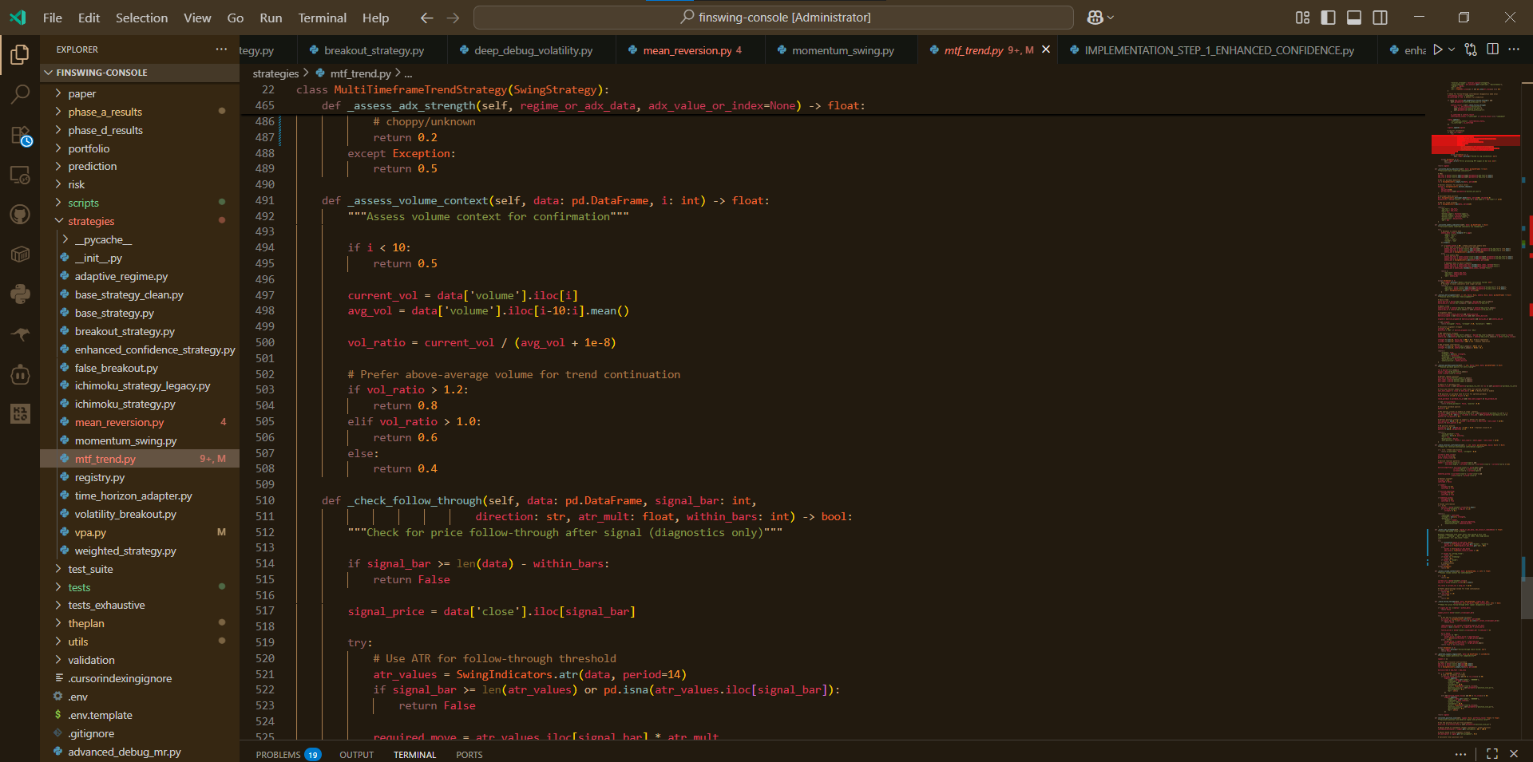The height and width of the screenshot is (762, 1533).
Task: Toggle the Primary Side Bar layout button
Action: (1328, 18)
